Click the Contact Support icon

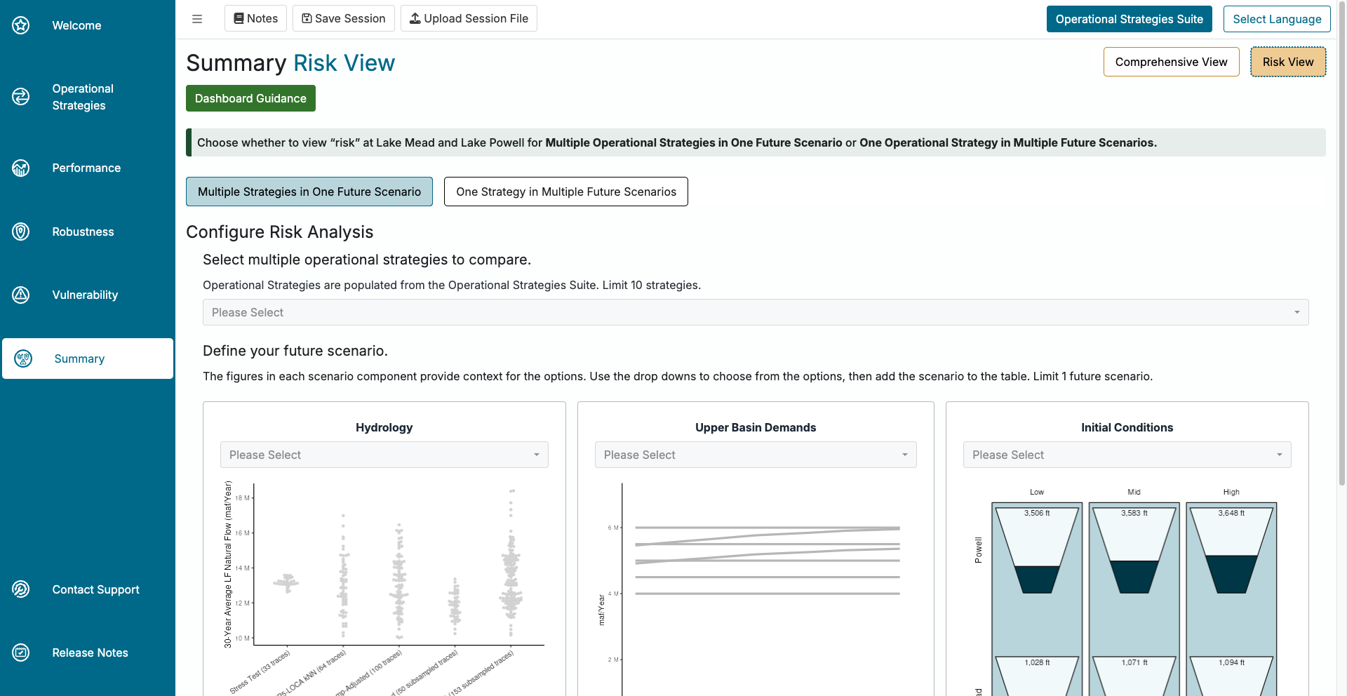pos(21,589)
